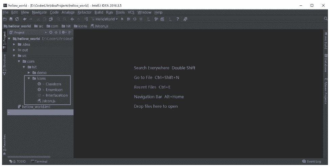
Task: Expand the .idea folder in tree
Action: pos(14,44)
